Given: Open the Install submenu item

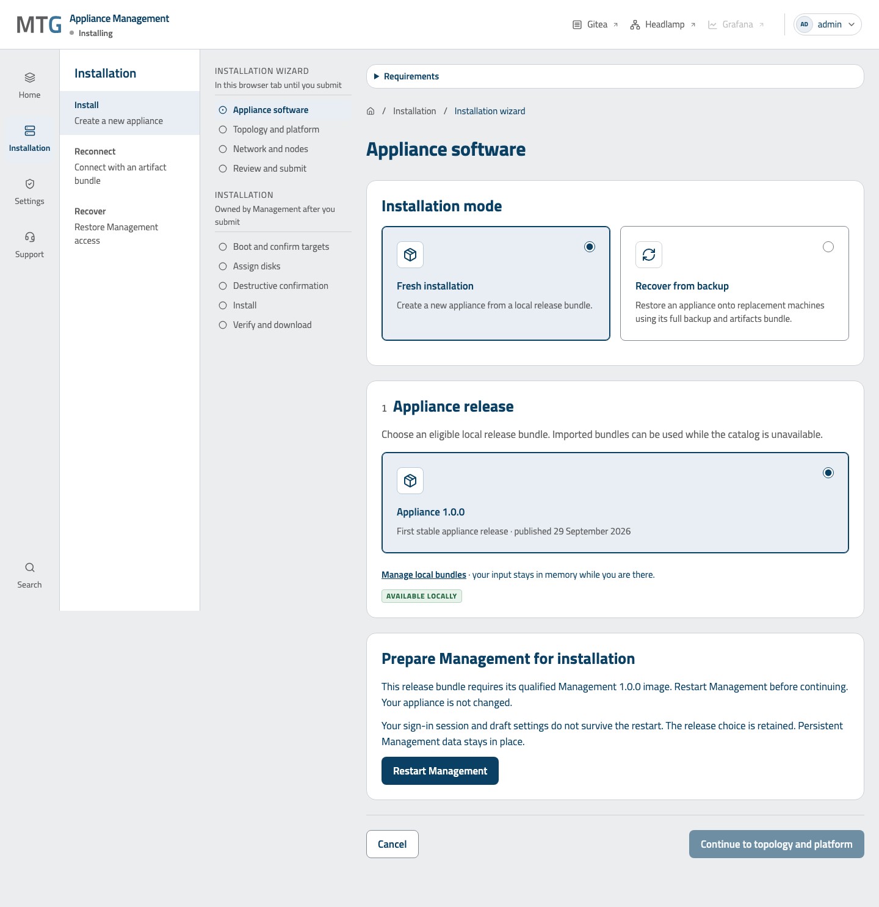Looking at the screenshot, I should (130, 113).
